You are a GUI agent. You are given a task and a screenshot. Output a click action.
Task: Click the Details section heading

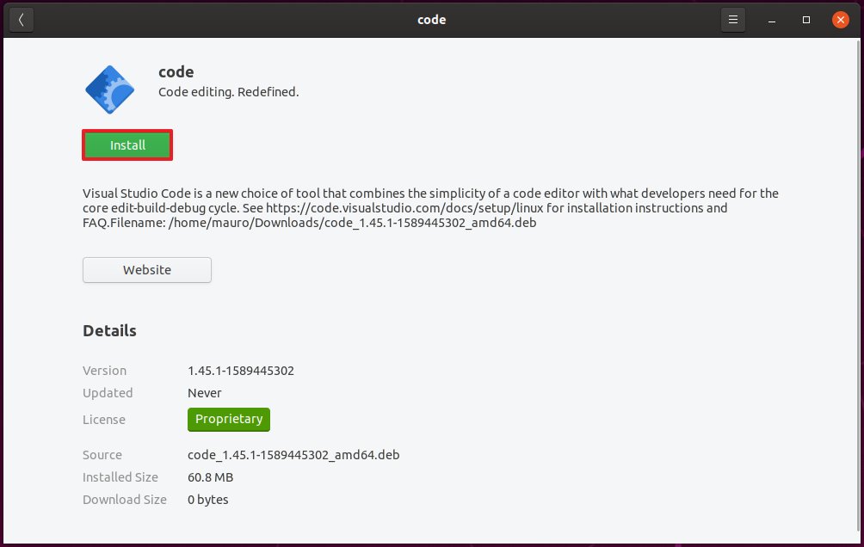109,330
